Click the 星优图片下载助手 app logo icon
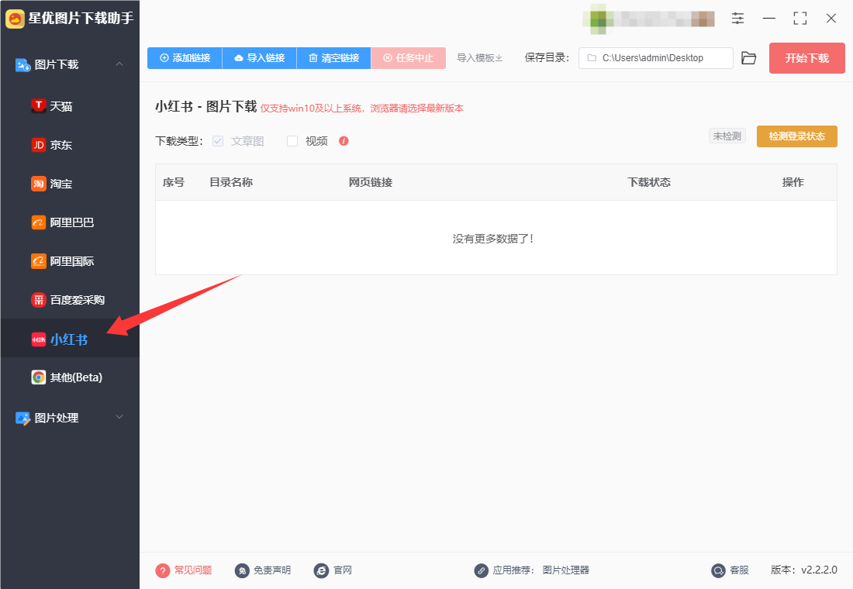The height and width of the screenshot is (589, 853). [15, 19]
